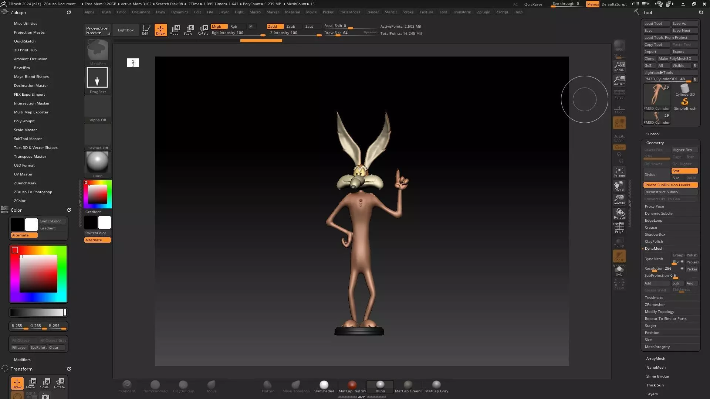Toggle Alternate in the Color palette
This screenshot has height=399, width=710.
tap(24, 235)
